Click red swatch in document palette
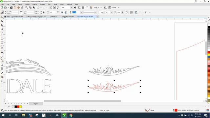 (18, 107)
